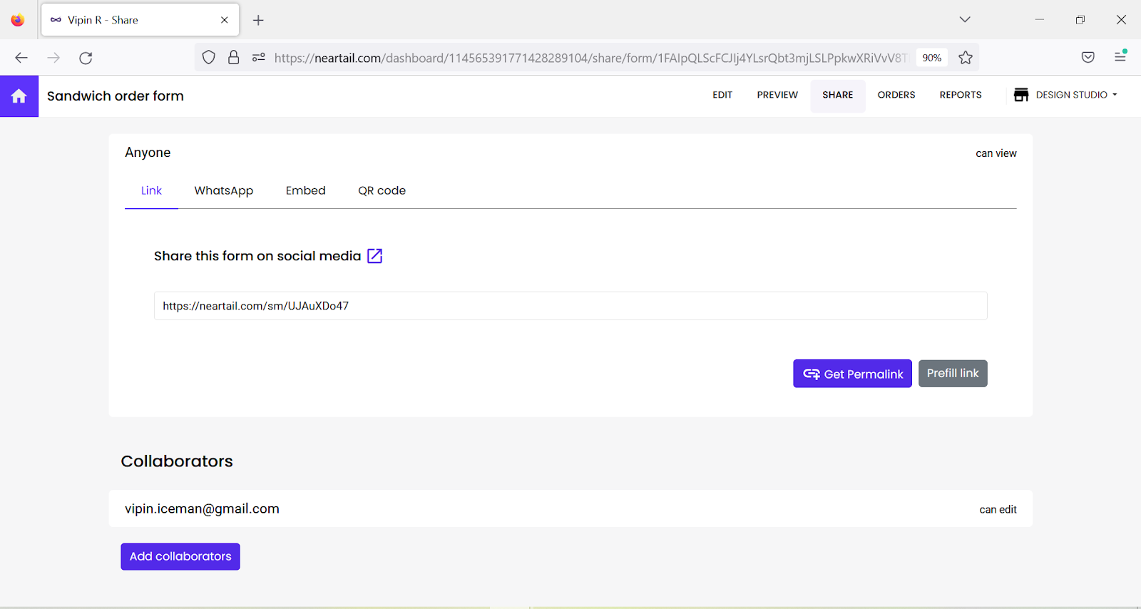Click 'can edit' for vipin.iceman@gmail.com

click(998, 509)
